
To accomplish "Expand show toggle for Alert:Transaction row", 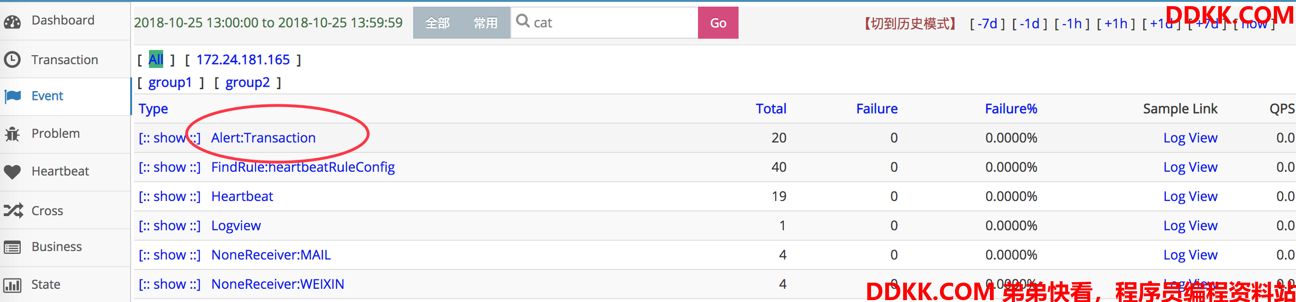I will [169, 138].
